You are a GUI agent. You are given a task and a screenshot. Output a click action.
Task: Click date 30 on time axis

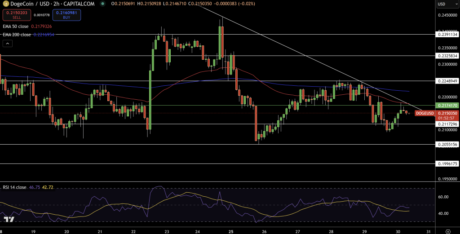[398, 231]
